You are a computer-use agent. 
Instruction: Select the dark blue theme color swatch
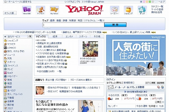(141, 2)
